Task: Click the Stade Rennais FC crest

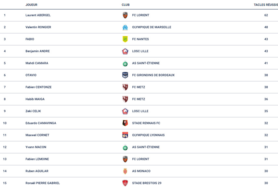Action: pos(125,123)
